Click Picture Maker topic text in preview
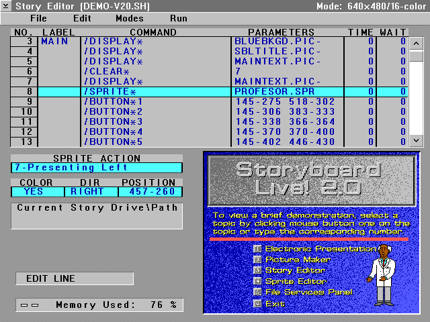Viewport: 430px width, 322px height. 298,260
